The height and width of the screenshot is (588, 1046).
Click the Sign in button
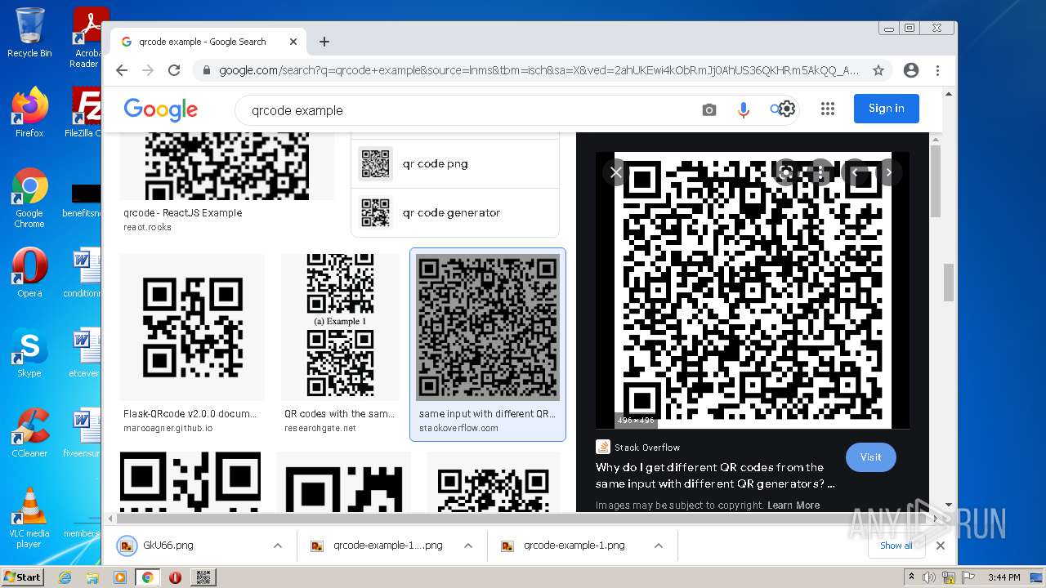click(x=887, y=109)
